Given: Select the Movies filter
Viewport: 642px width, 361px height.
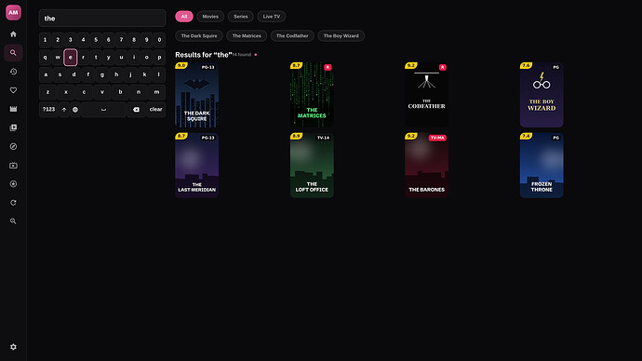Looking at the screenshot, I should (x=210, y=17).
